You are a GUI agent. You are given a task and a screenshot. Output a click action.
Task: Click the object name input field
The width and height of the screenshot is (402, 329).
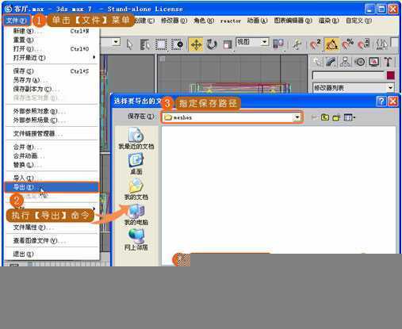pos(348,75)
